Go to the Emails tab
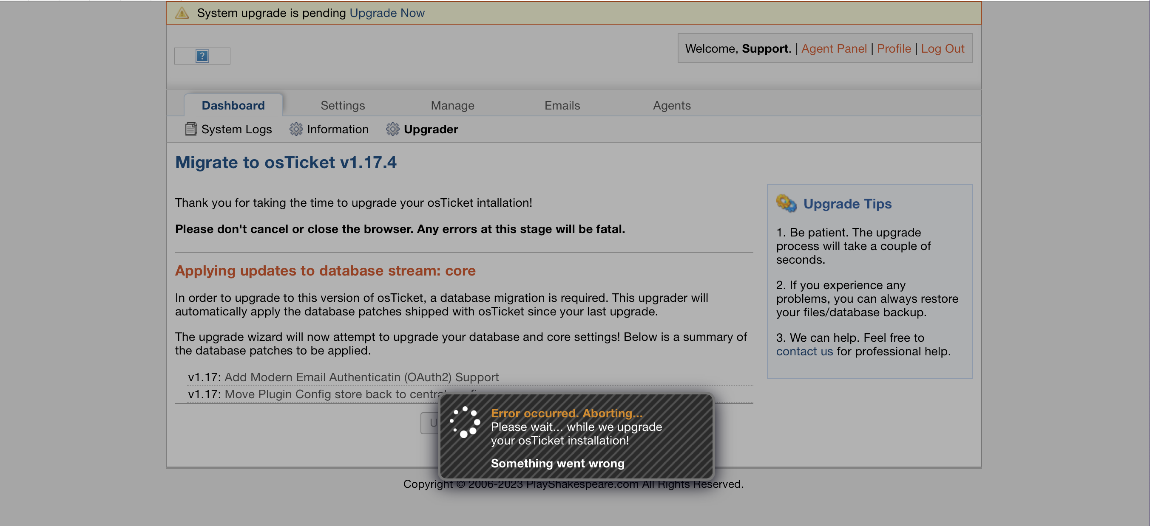Viewport: 1150px width, 526px height. point(562,106)
